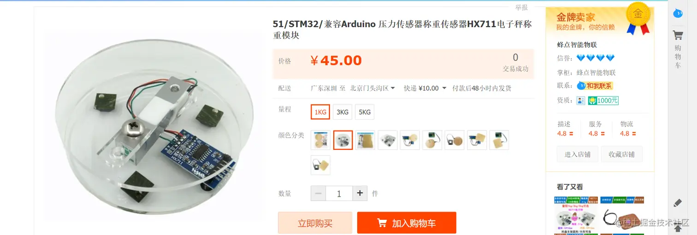Click the 进入店铺 button
Screen dimensions: 697x235
pyautogui.click(x=578, y=154)
